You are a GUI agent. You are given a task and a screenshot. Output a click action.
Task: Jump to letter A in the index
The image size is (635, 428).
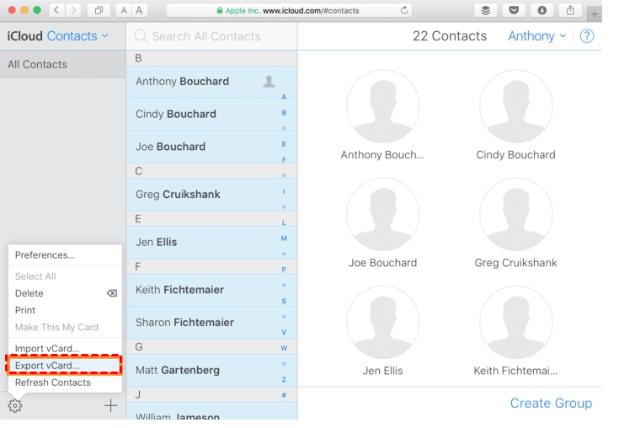point(284,97)
